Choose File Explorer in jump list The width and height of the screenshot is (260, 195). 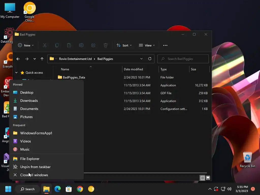point(46,159)
